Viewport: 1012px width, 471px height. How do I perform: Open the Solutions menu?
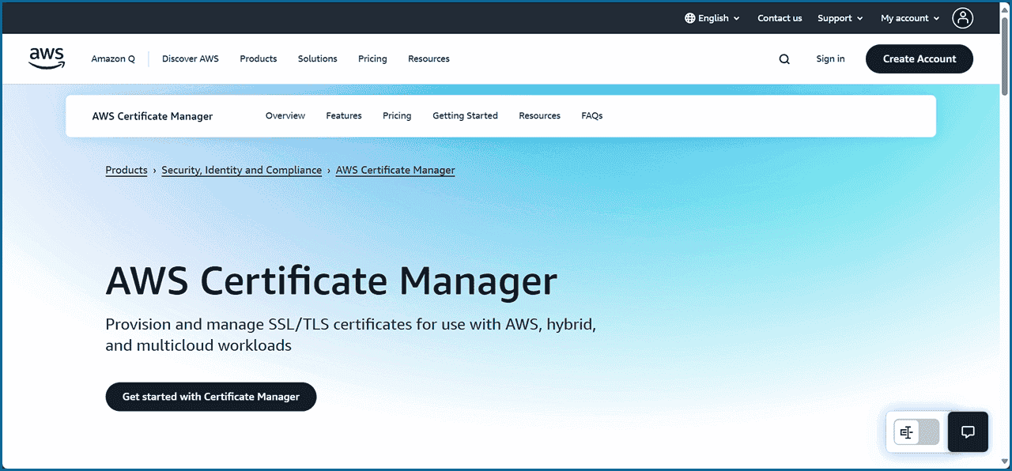click(x=317, y=59)
